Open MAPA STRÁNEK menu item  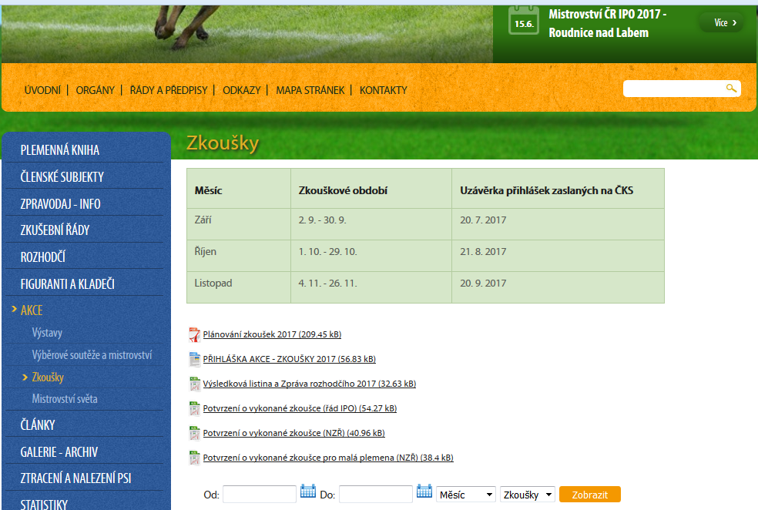tap(310, 90)
